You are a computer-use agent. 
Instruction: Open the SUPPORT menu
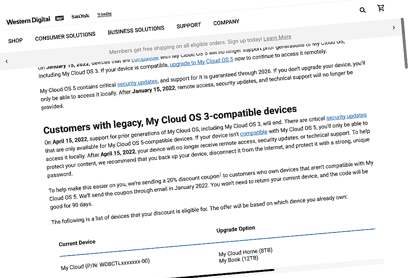point(189,26)
